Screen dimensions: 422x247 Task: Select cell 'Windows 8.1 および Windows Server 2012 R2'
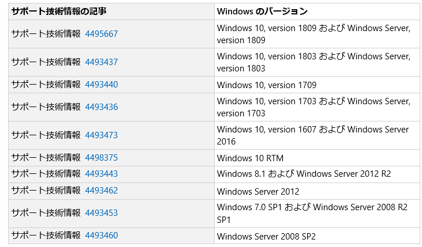pyautogui.click(x=317, y=174)
